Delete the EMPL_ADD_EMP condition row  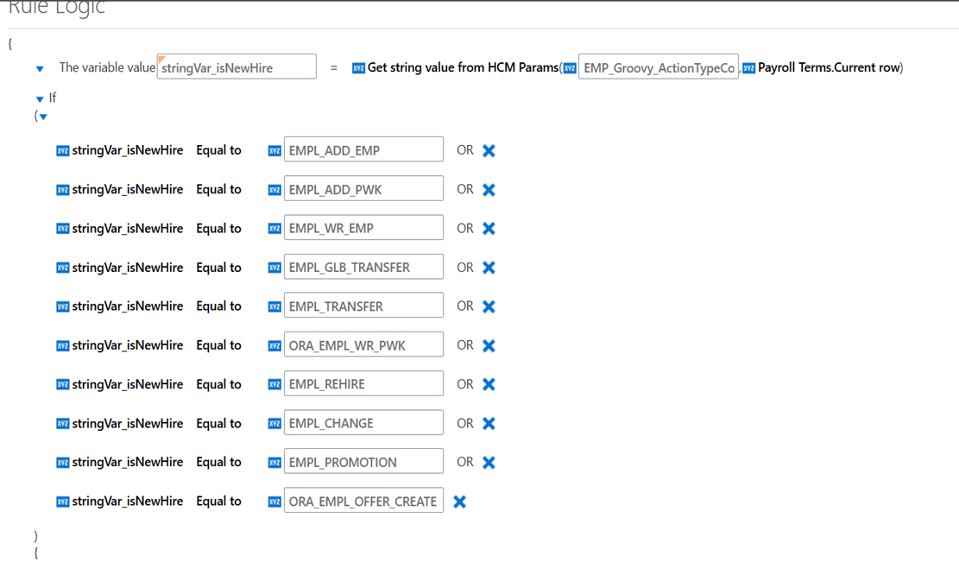point(489,150)
